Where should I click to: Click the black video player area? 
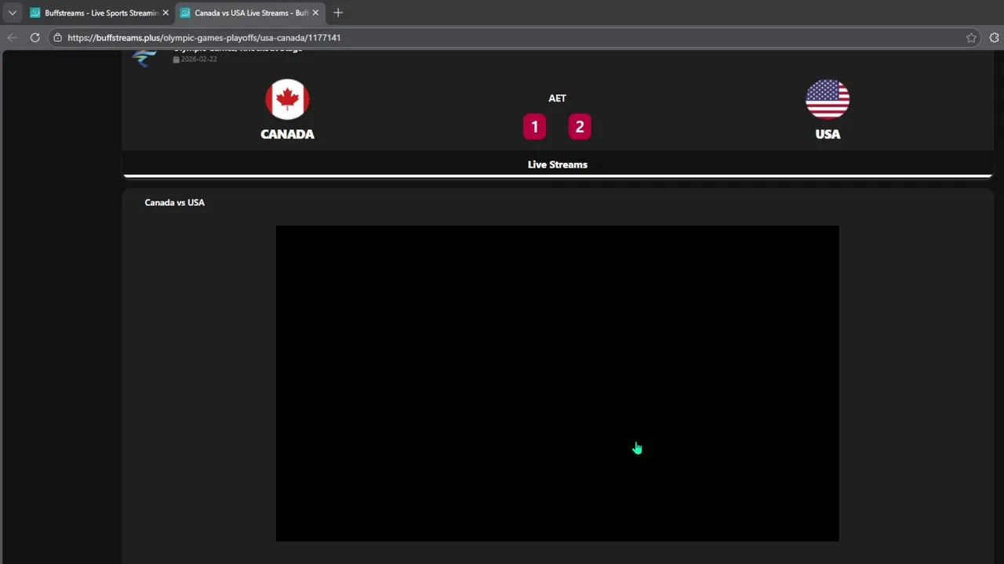(557, 383)
